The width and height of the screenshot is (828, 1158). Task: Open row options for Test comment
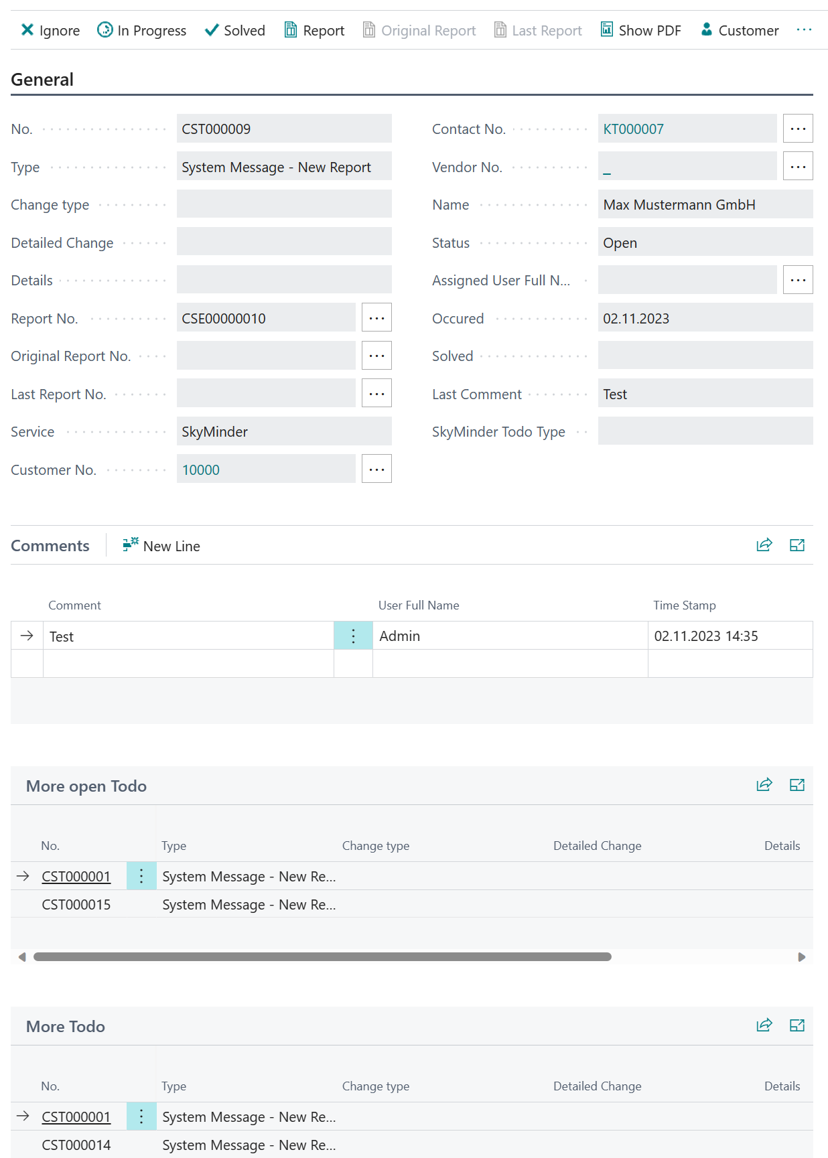click(x=353, y=636)
